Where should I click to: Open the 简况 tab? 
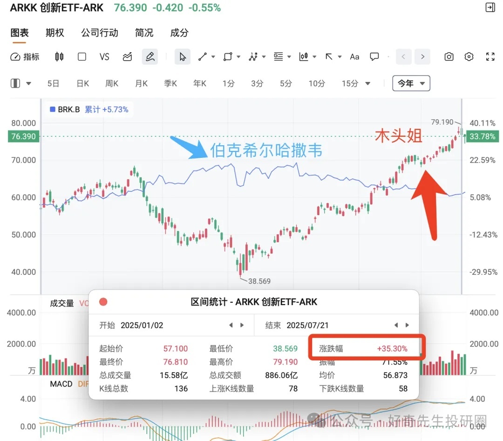[x=144, y=33]
